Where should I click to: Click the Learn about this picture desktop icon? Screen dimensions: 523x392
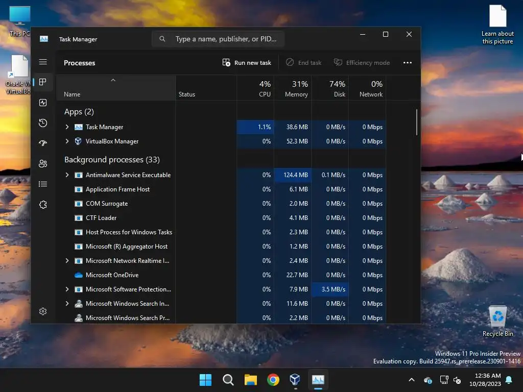(x=497, y=24)
